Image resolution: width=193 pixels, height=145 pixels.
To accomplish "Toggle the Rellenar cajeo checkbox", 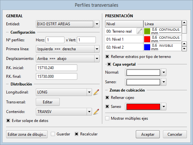I will 107,98.
